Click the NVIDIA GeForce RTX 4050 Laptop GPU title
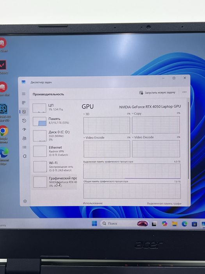Image resolution: width=205 pixels, height=274 pixels. tap(150, 106)
